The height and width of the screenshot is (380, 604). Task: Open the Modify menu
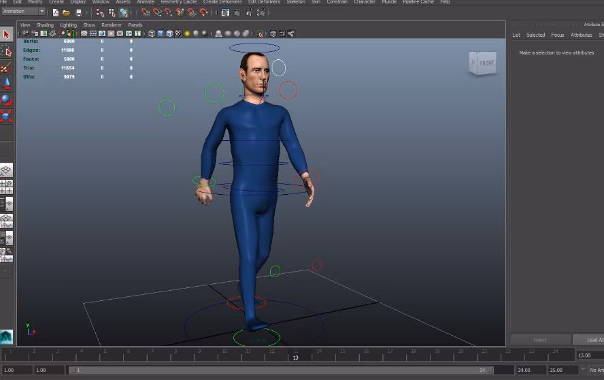(35, 2)
